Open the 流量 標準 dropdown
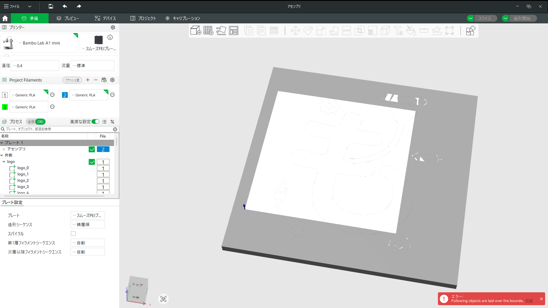The height and width of the screenshot is (308, 548). point(93,66)
